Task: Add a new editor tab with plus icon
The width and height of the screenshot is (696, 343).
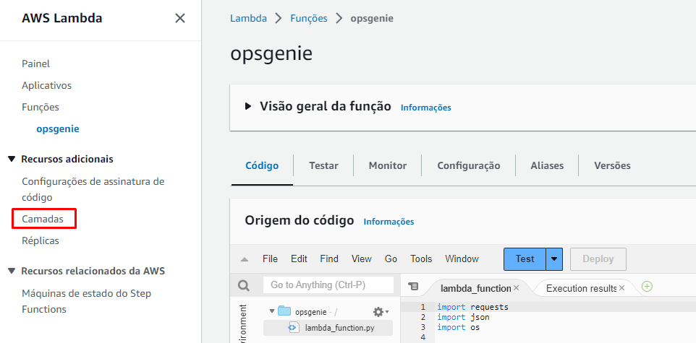Action: point(647,287)
